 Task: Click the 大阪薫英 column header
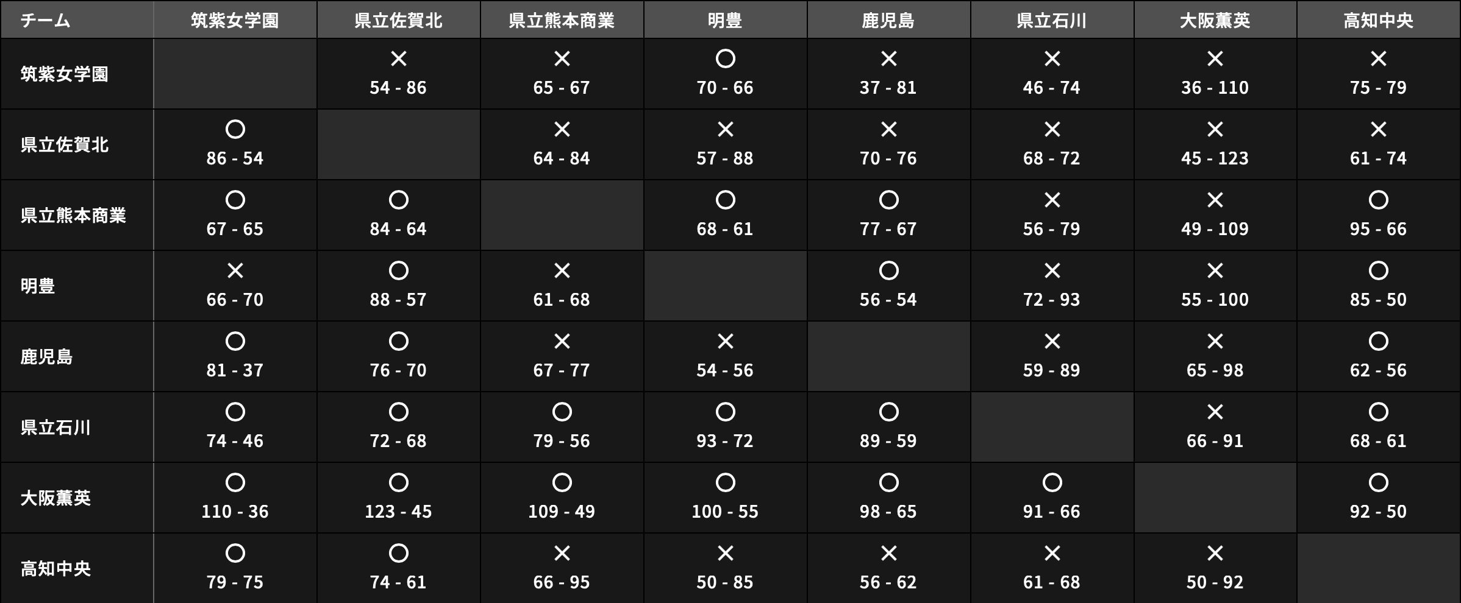pos(1215,21)
